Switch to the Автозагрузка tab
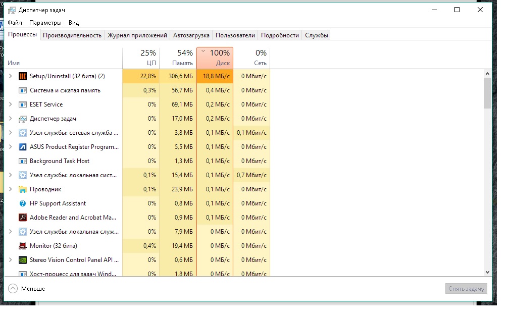Screen dimensions: 509x318 click(x=191, y=35)
